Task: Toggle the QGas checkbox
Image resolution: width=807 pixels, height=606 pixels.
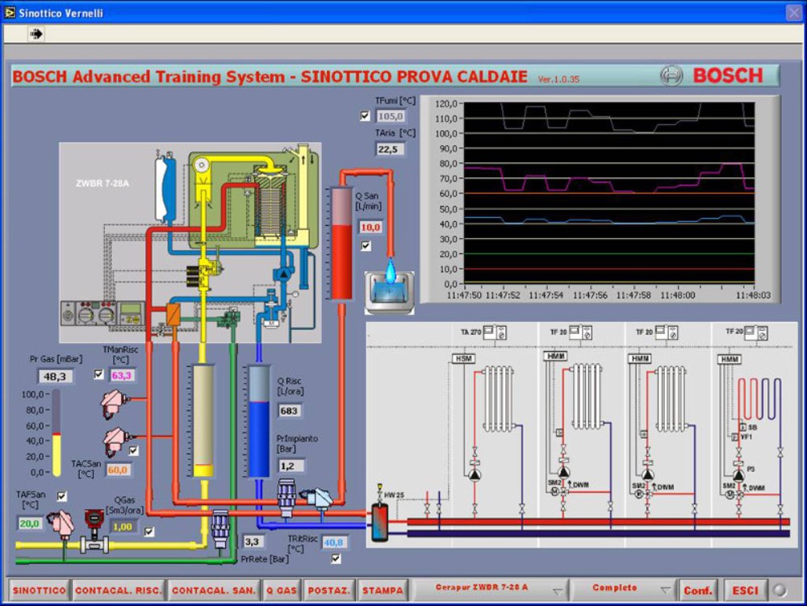Action: click(x=149, y=532)
